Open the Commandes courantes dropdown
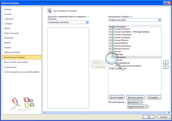The width and height of the screenshot is (172, 121). click(x=87, y=22)
